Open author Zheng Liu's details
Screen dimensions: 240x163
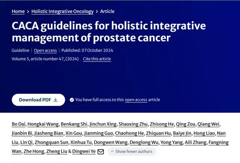[x=56, y=151]
